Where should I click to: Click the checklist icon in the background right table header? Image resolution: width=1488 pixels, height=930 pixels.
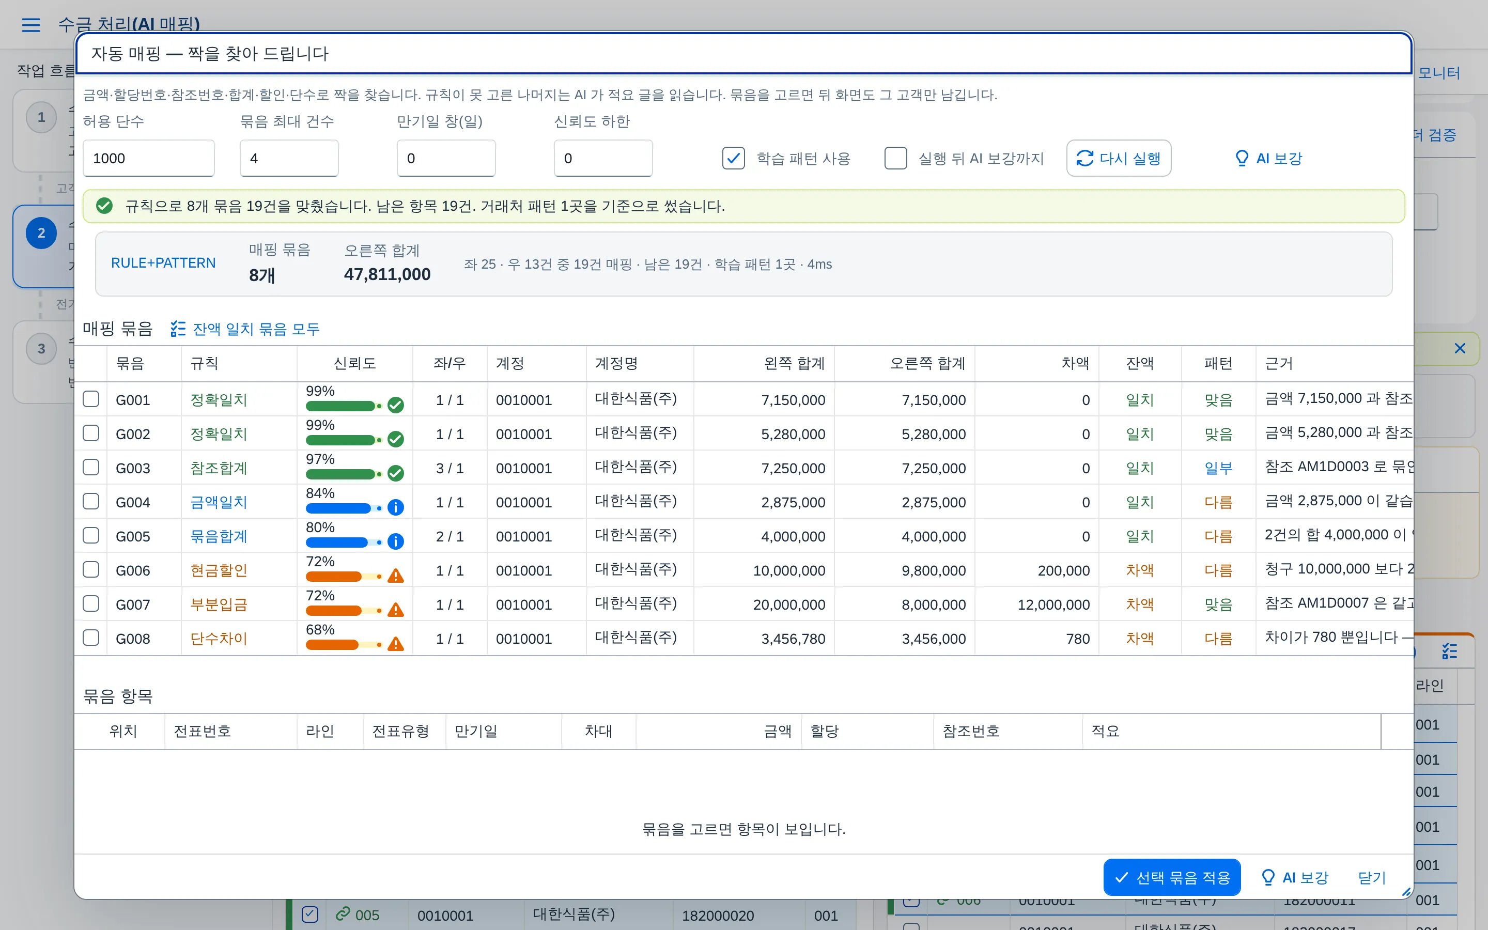coord(1450,652)
